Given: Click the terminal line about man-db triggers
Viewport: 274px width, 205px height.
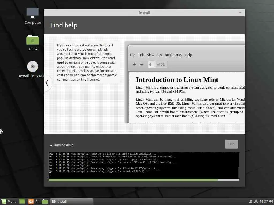Looking at the screenshot, I should tap(100, 171).
